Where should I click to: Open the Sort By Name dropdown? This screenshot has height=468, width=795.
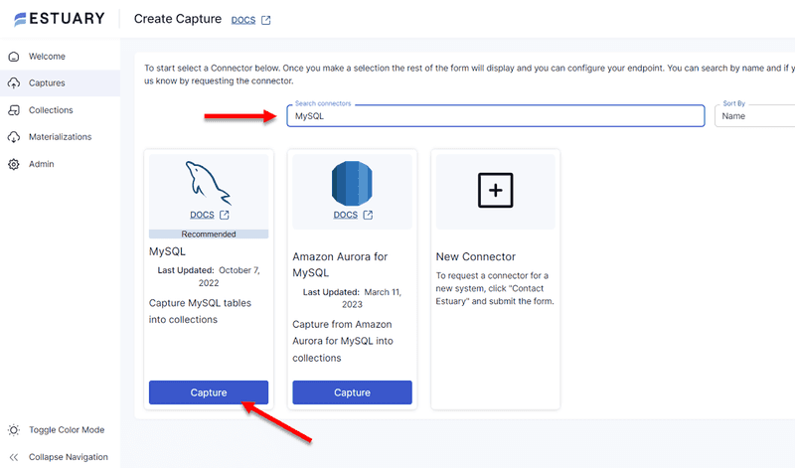click(753, 116)
